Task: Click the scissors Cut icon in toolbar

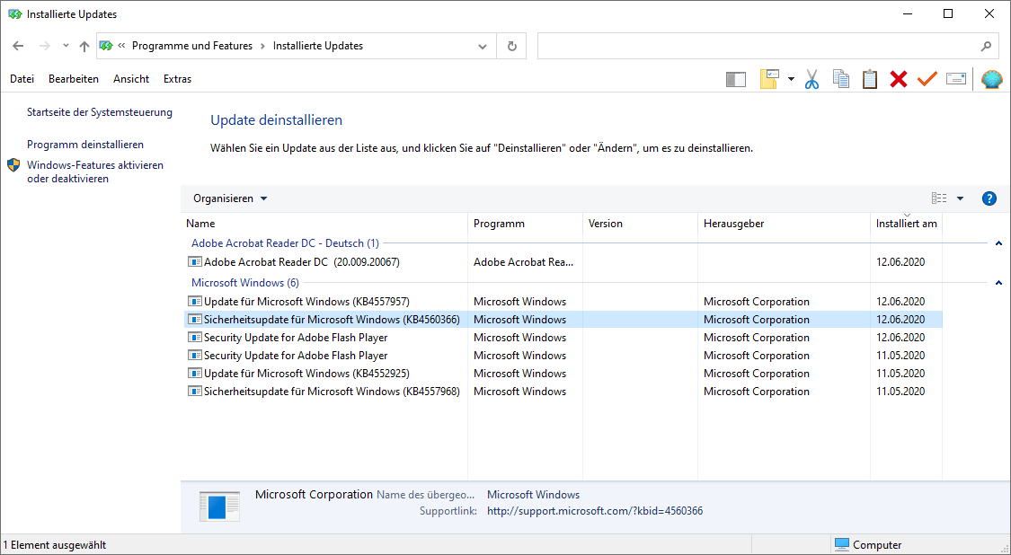Action: (811, 79)
